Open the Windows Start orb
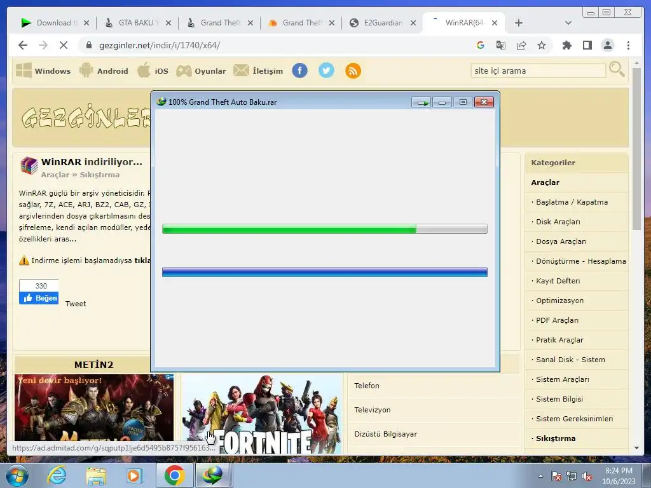This screenshot has height=488, width=651. 17,475
